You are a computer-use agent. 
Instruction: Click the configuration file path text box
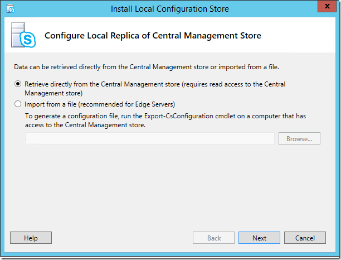(x=149, y=138)
